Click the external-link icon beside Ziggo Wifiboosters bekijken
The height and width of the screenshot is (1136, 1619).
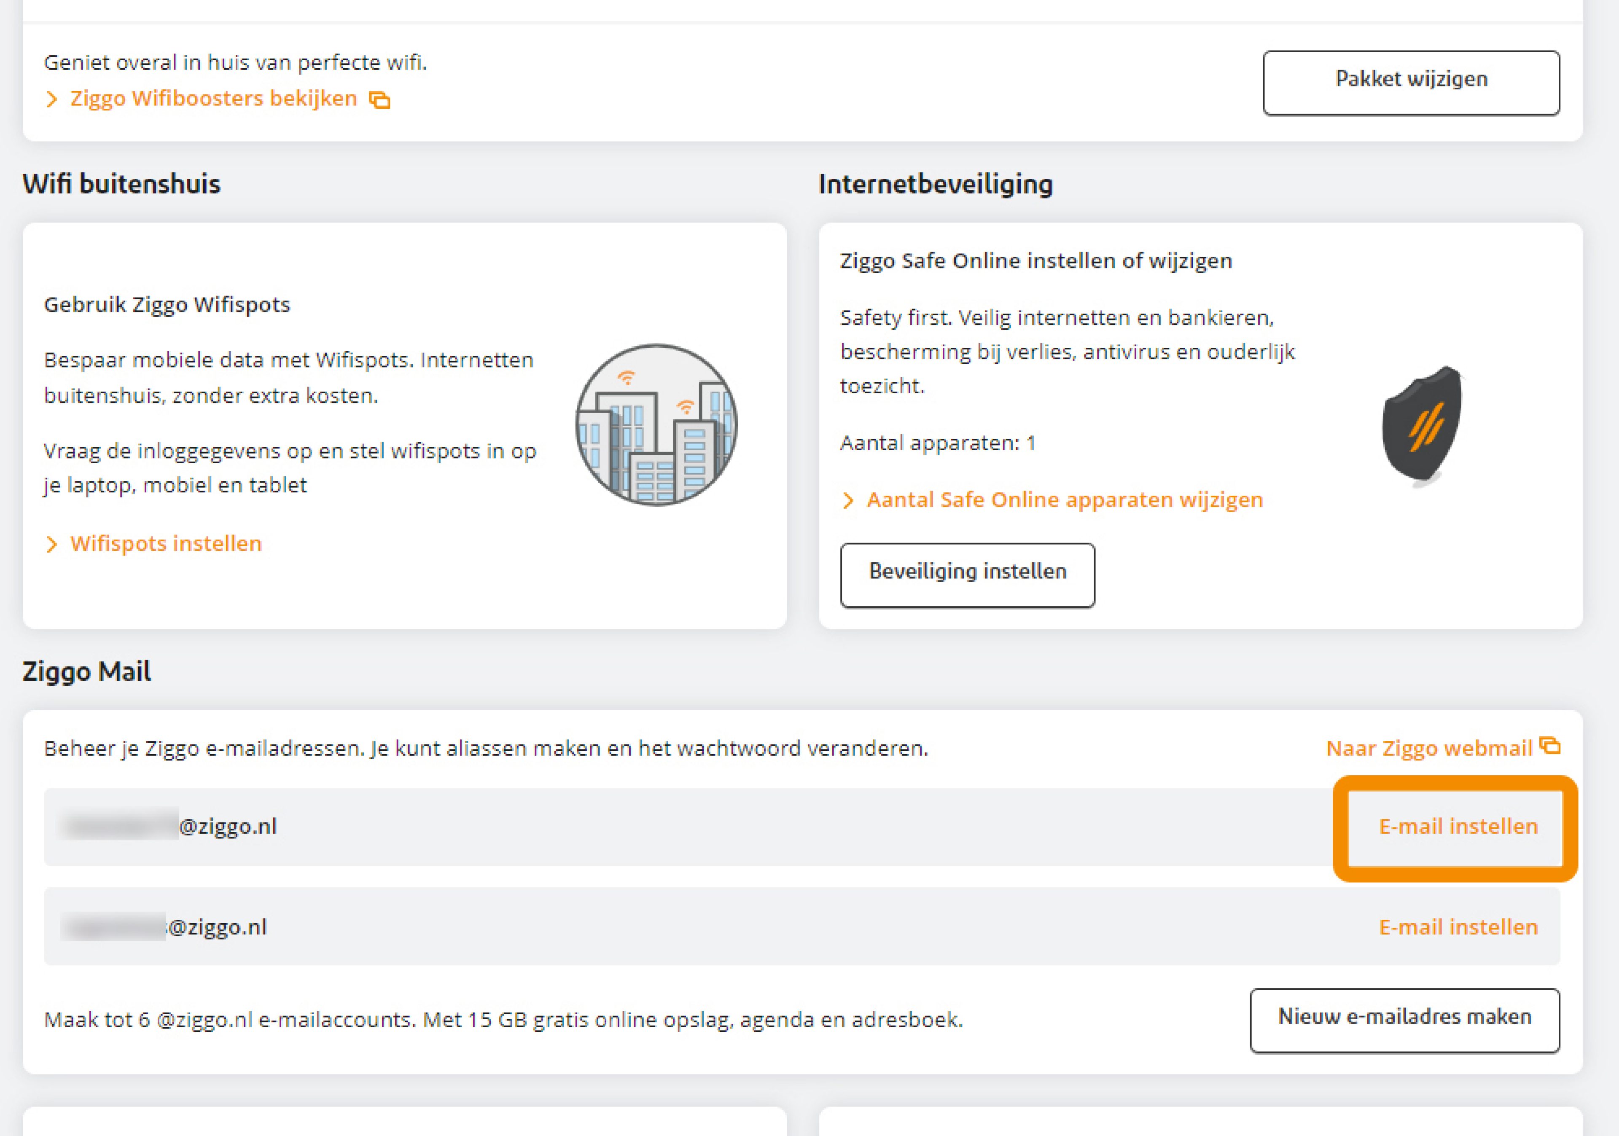(x=380, y=99)
